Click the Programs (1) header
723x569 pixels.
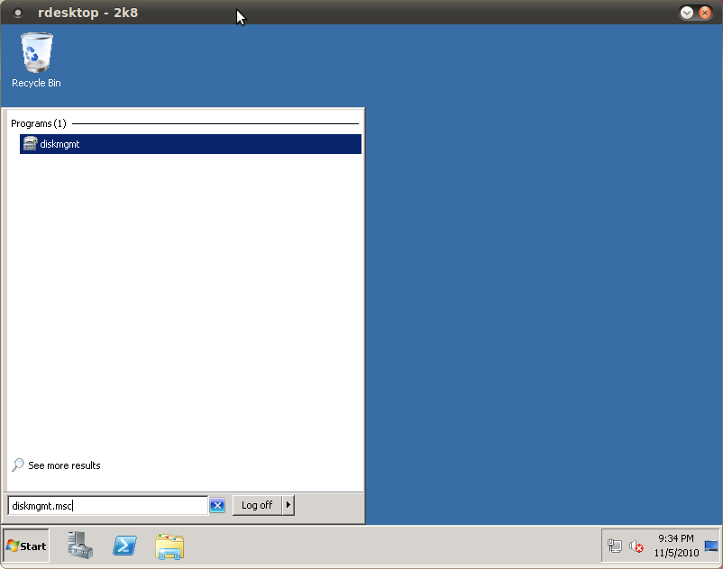coord(39,123)
